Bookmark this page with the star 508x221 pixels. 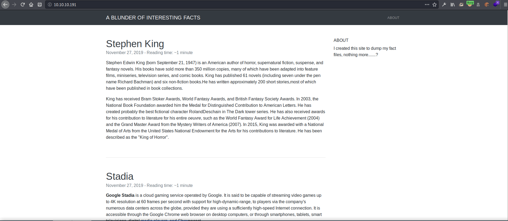[x=435, y=5]
